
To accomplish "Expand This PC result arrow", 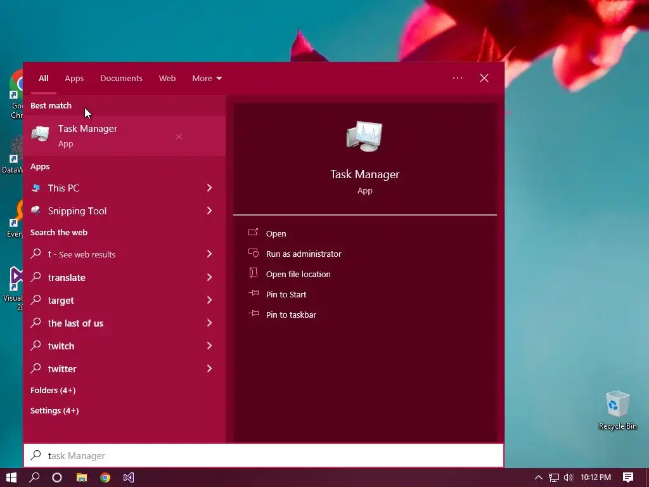I will pos(209,188).
